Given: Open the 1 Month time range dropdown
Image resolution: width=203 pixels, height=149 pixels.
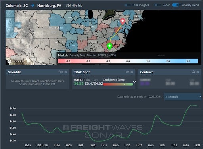Looking at the screenshot, I should click(183, 97).
